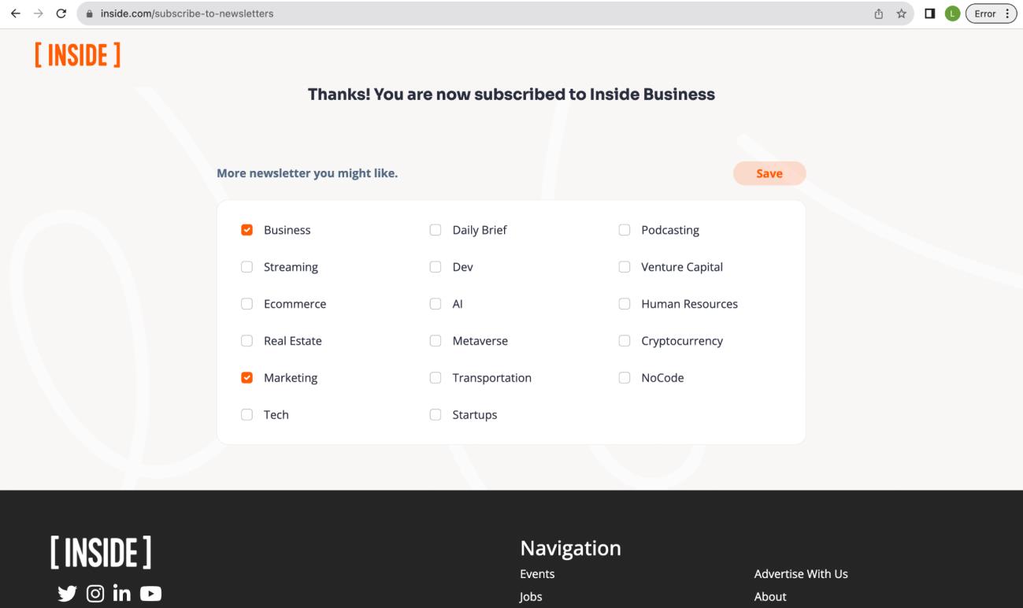Tick the AI newsletter checkbox
Screen dimensions: 1023x608
(436, 304)
